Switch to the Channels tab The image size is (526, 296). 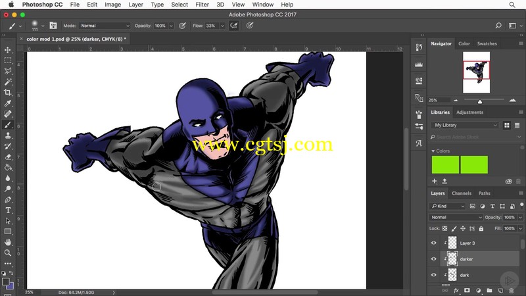pyautogui.click(x=462, y=193)
